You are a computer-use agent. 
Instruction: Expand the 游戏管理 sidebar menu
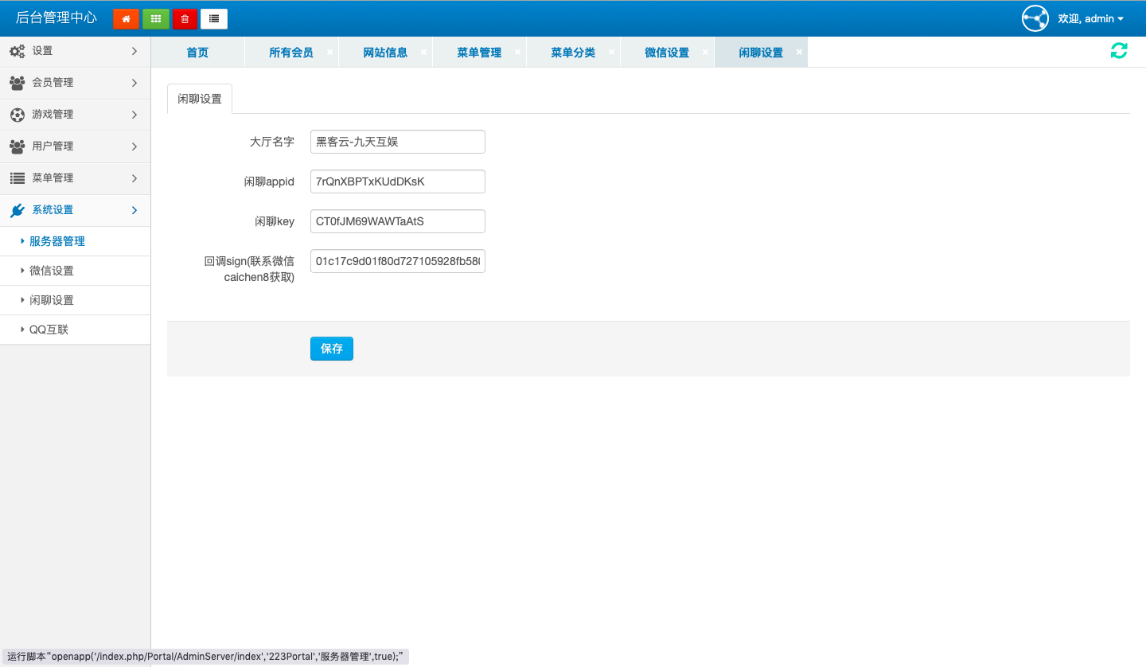[75, 115]
